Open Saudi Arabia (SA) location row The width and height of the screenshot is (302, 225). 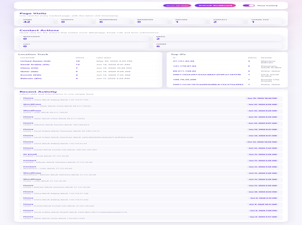tap(89, 64)
